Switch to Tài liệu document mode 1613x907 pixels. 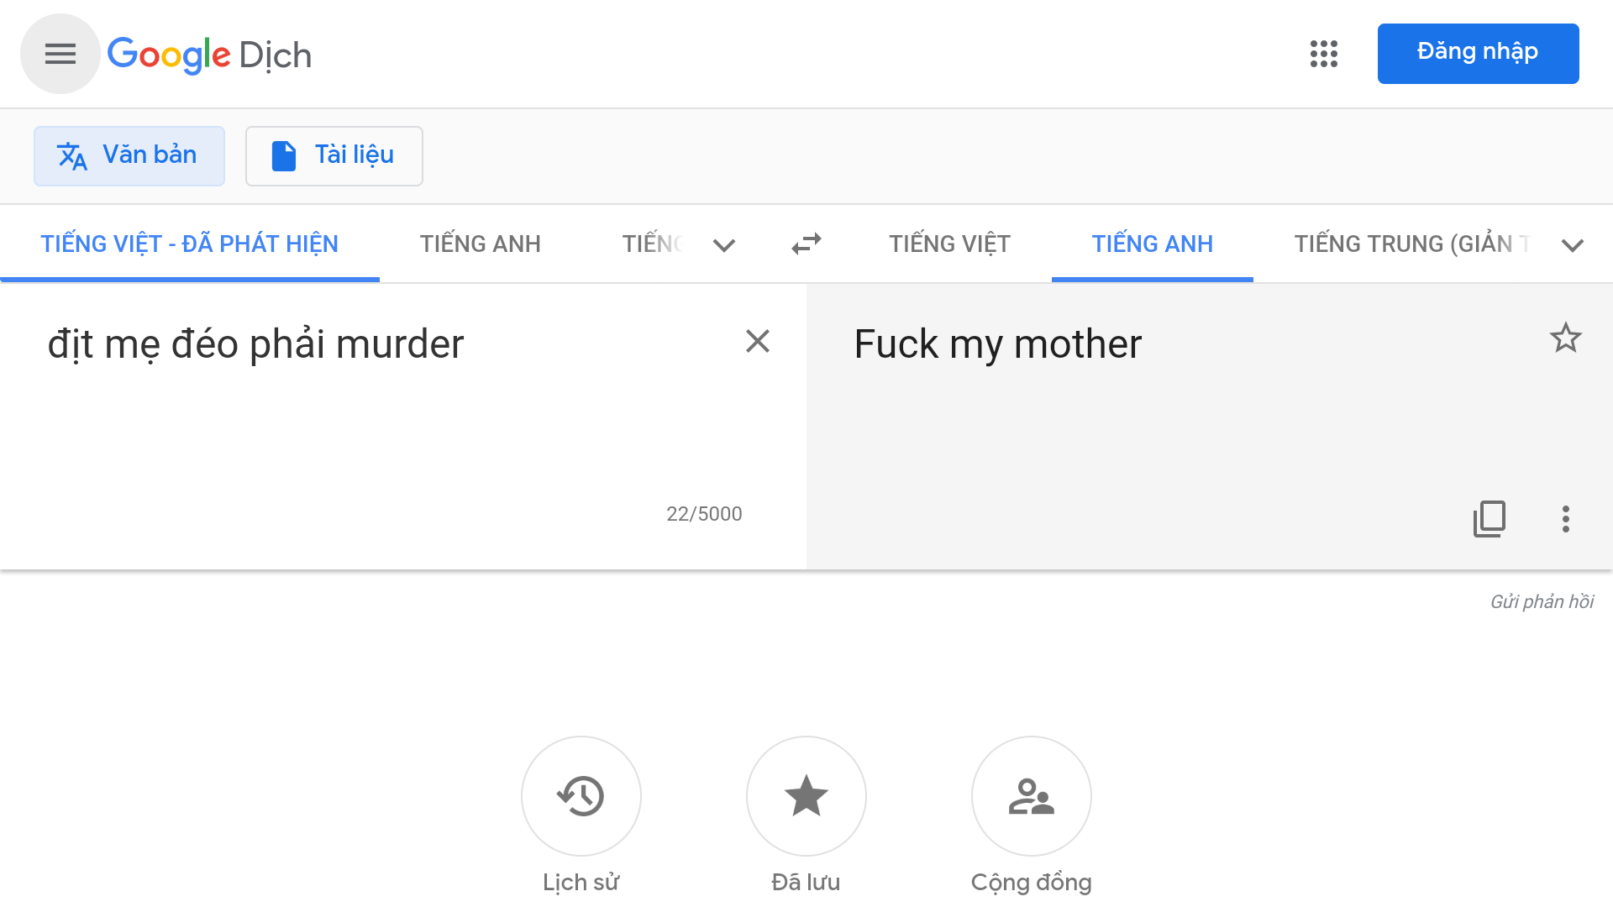tap(334, 155)
